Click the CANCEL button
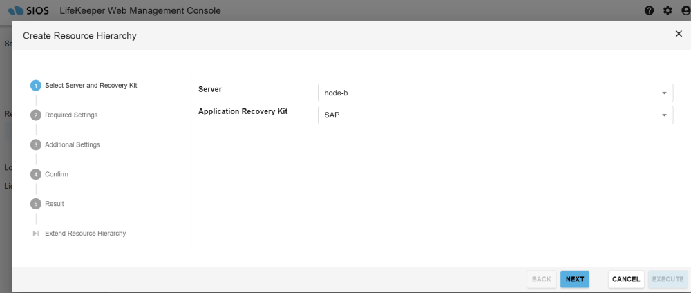The width and height of the screenshot is (691, 293). (x=626, y=279)
